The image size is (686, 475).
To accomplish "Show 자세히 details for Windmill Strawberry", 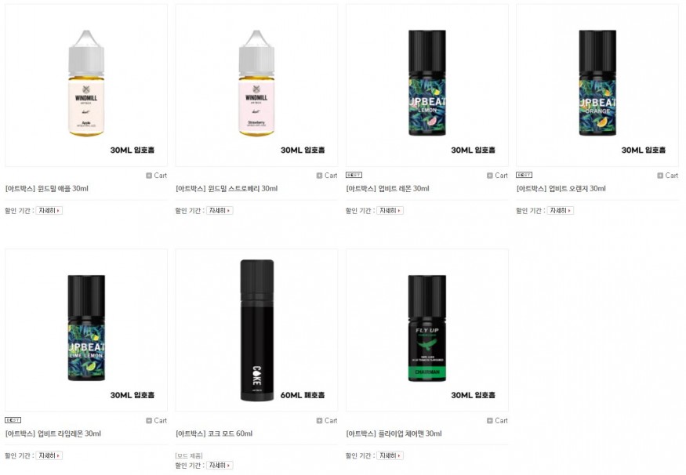I will point(220,210).
